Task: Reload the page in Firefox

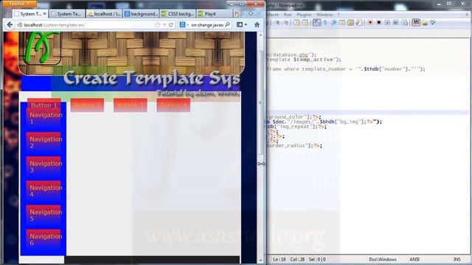Action: tap(170, 25)
